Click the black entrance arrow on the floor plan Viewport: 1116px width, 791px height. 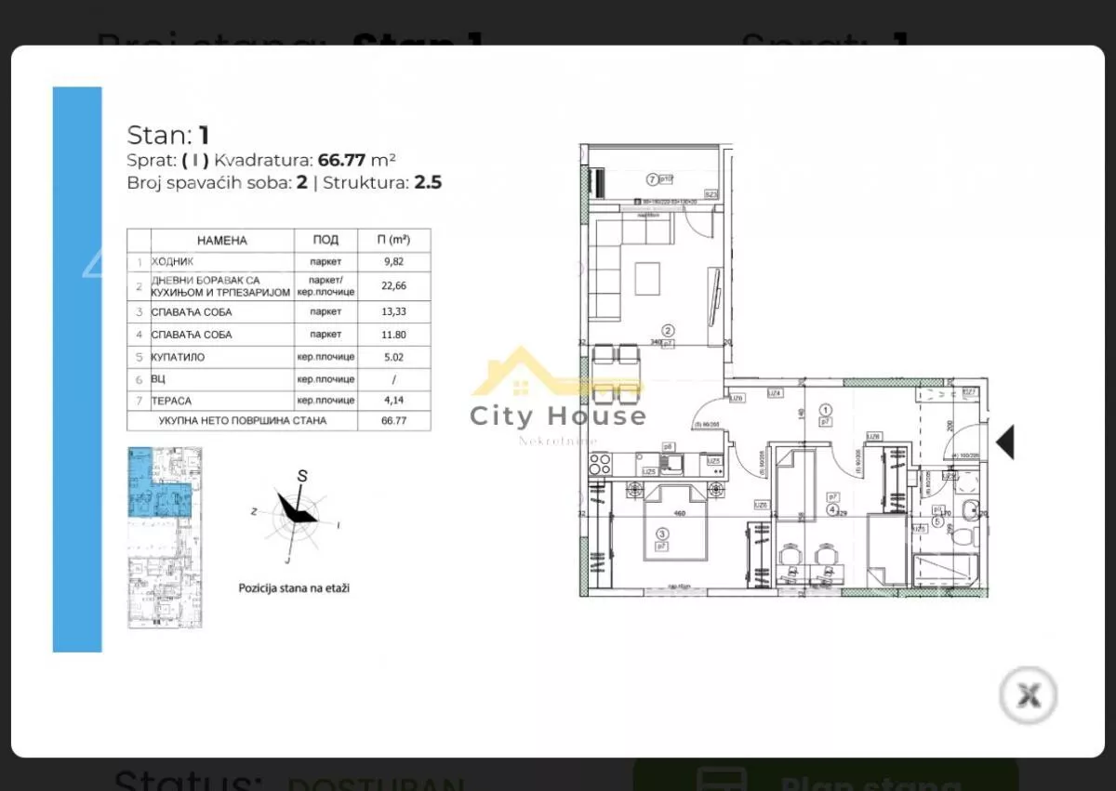[1004, 442]
